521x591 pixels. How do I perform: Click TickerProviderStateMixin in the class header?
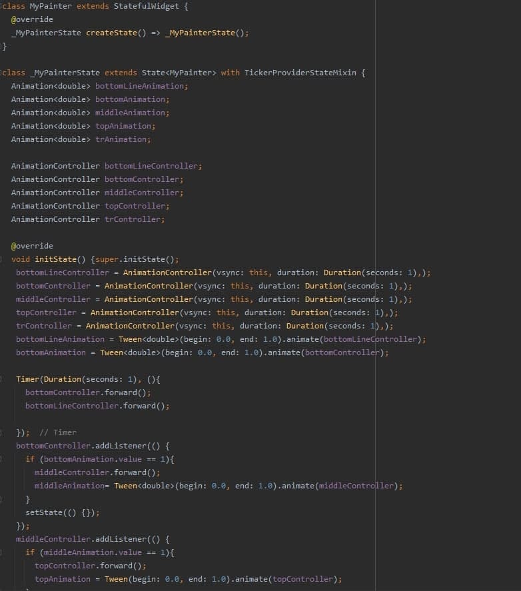[300, 73]
